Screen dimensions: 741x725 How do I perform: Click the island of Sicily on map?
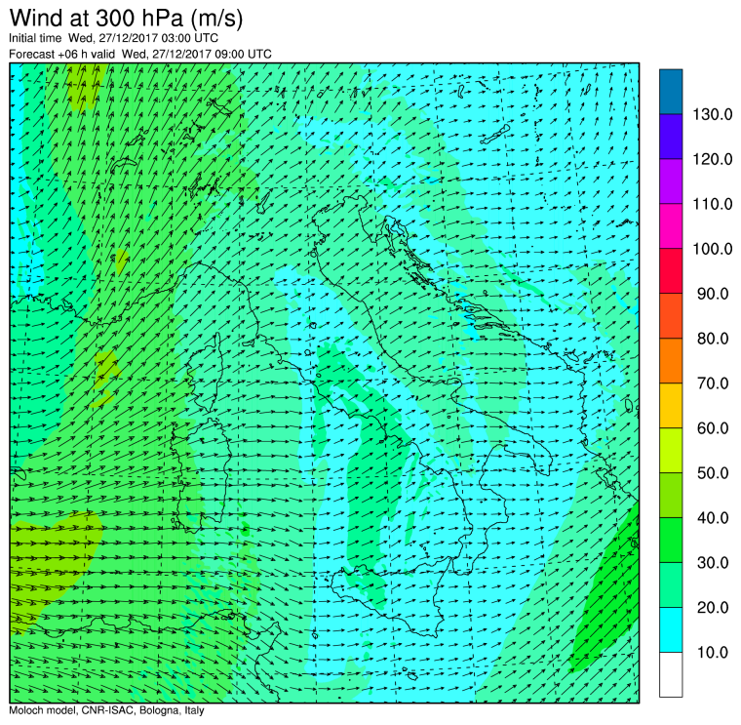(390, 598)
